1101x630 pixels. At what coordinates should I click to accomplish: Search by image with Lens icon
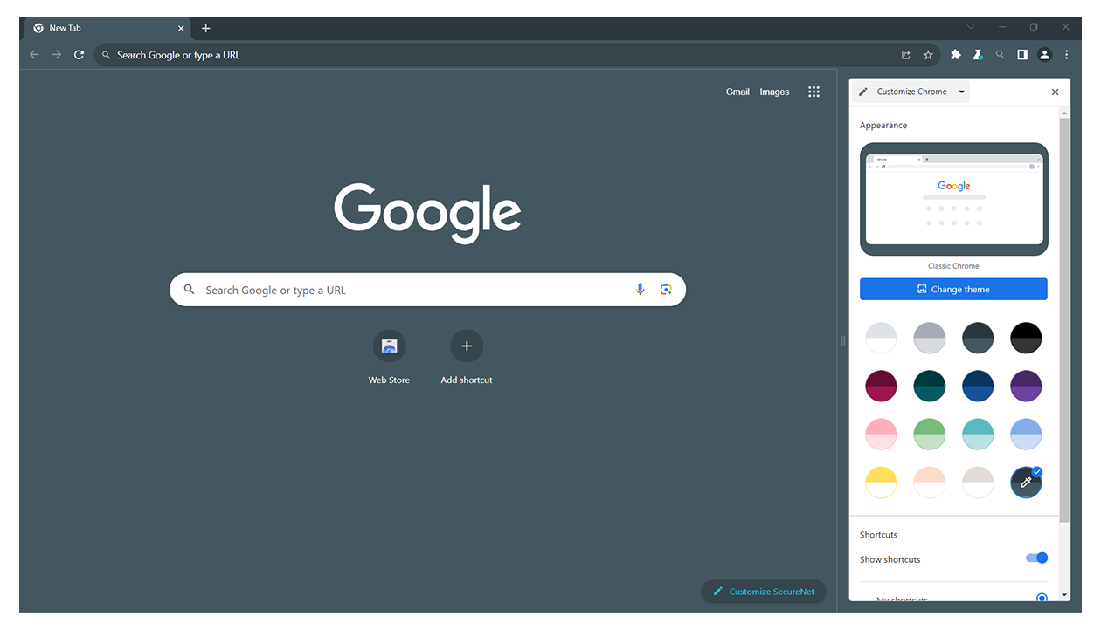pos(666,290)
